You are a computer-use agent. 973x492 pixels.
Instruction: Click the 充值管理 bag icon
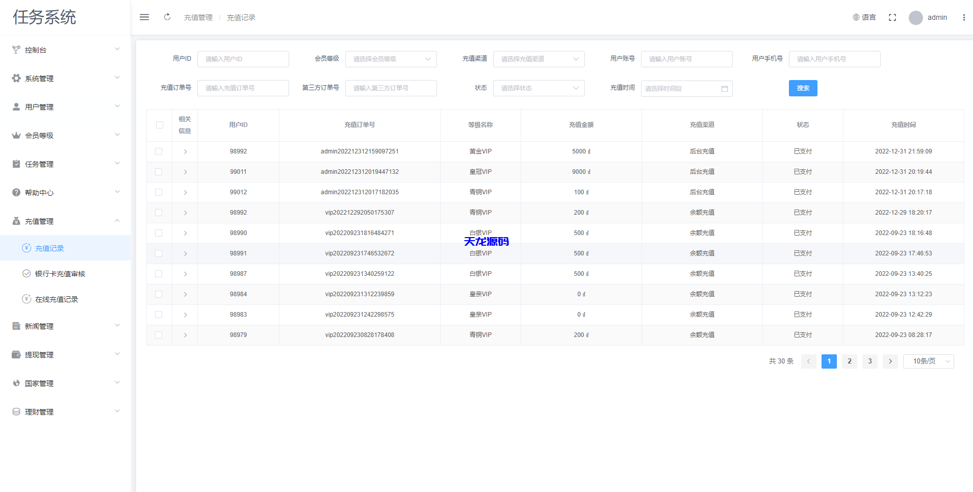(x=16, y=221)
